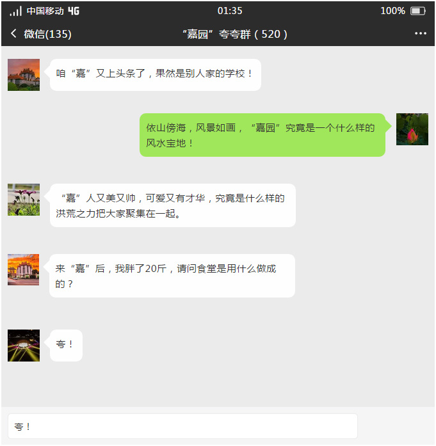
Task: Select the message about 胖了20斤
Action: [172, 276]
